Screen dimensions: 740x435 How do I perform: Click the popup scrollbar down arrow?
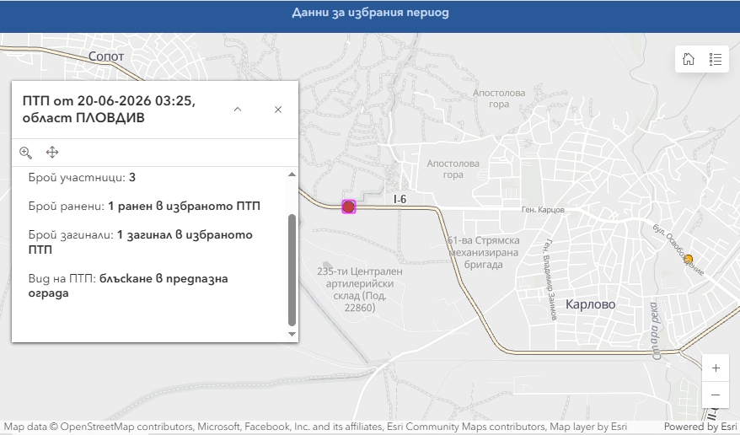292,334
